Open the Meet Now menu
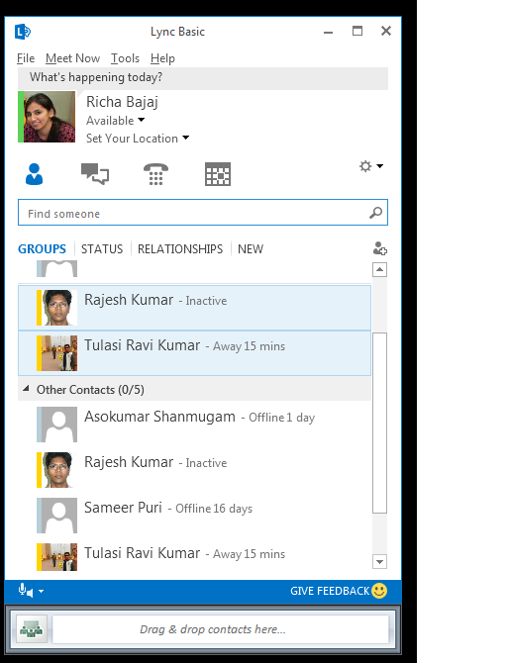 tap(72, 58)
